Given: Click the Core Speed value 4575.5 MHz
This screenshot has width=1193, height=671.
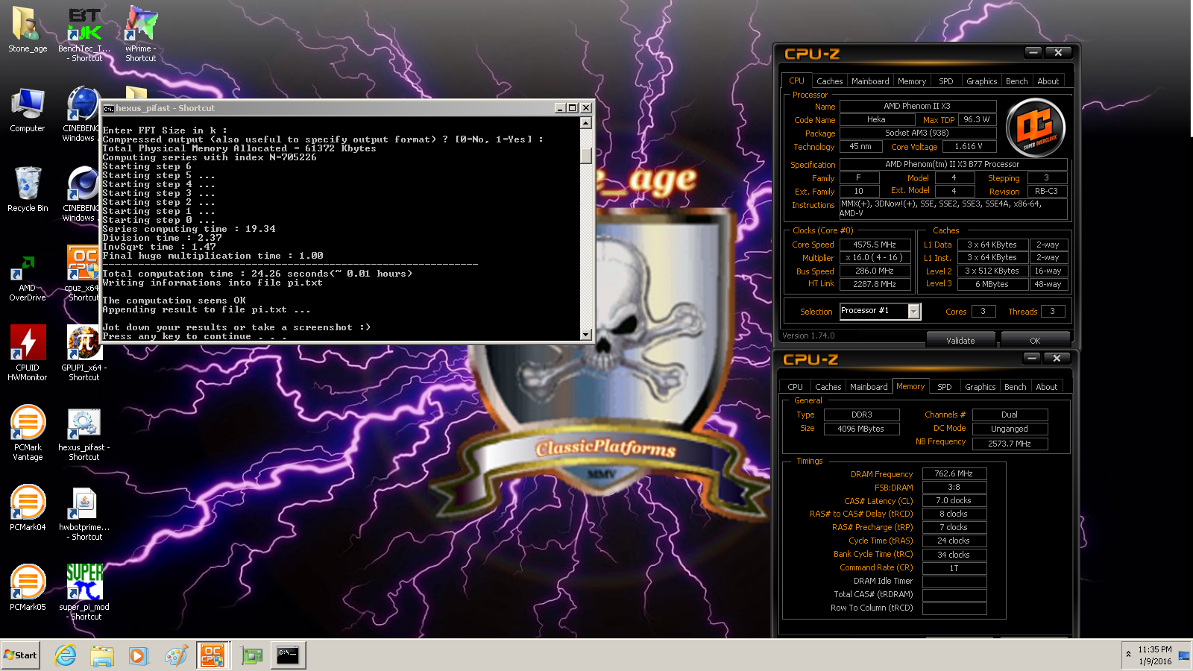Looking at the screenshot, I should [x=875, y=245].
